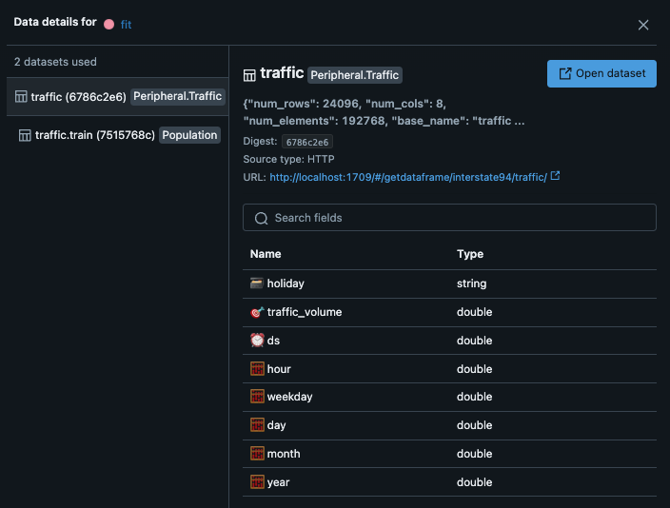Select the day field name
The height and width of the screenshot is (508, 670).
tap(276, 425)
